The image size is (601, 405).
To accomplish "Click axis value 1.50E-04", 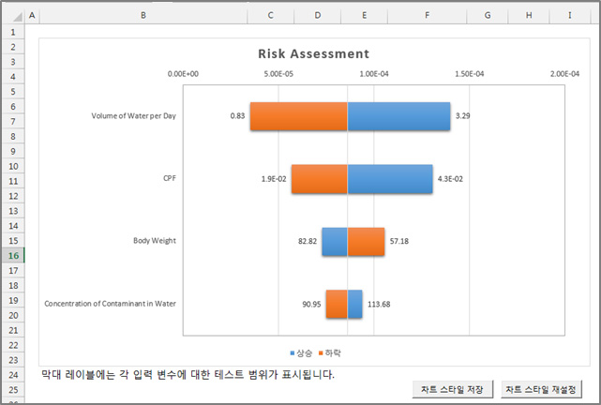I will pos(469,74).
